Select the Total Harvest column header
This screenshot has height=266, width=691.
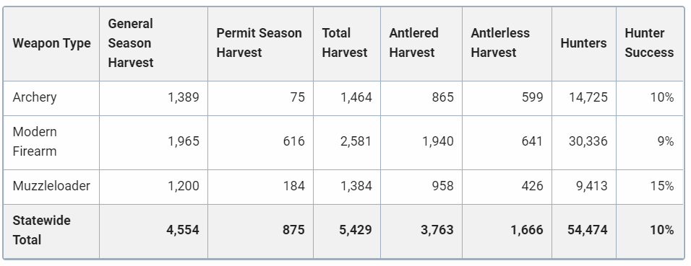[345, 43]
